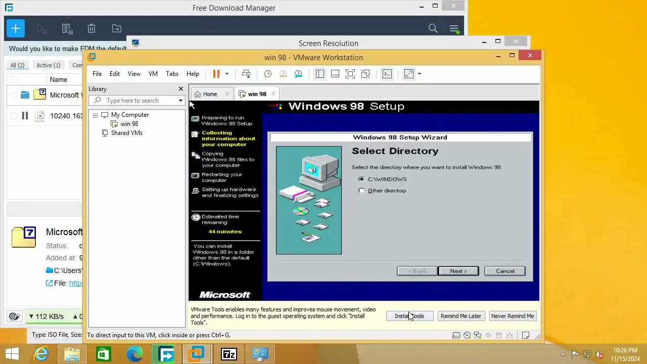The height and width of the screenshot is (364, 647).
Task: Open the download speed 112 KB/s dropdown
Action: click(x=45, y=316)
